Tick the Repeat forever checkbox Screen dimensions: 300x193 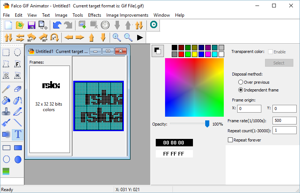point(230,140)
